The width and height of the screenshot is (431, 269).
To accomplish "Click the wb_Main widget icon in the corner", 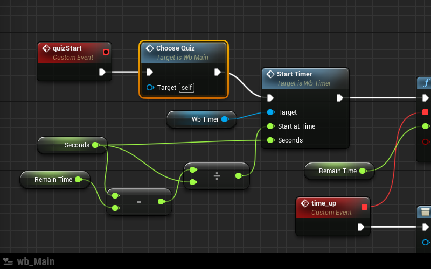I will [8, 261].
